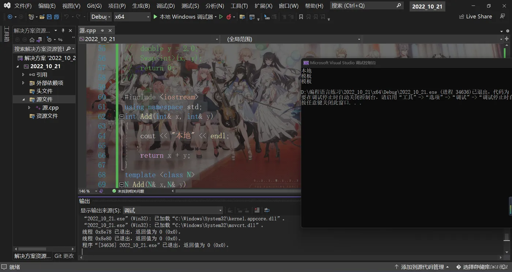
Task: Click 添加到源代码管理 in status bar
Action: [422, 267]
